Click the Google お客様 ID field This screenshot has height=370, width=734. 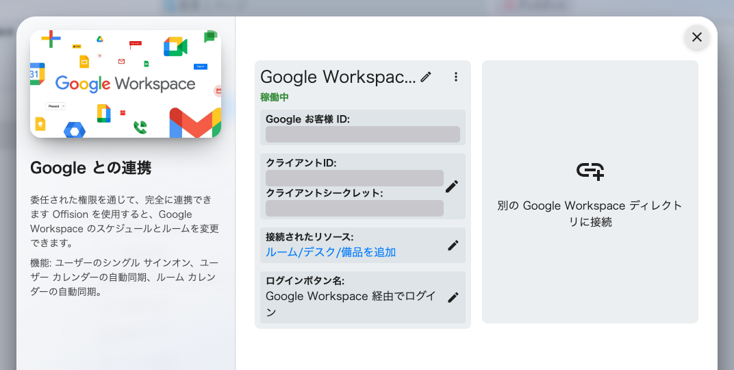(x=363, y=134)
